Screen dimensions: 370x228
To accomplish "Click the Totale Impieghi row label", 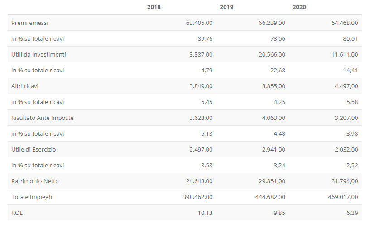I will pyautogui.click(x=33, y=197).
